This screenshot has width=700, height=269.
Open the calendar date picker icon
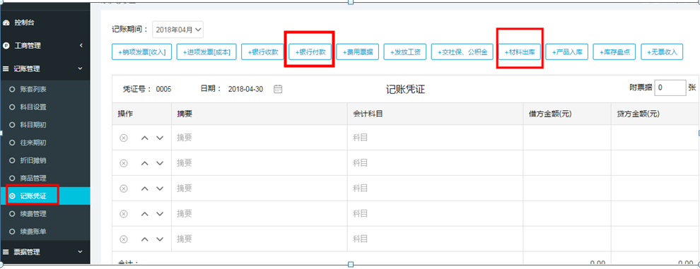pos(278,89)
